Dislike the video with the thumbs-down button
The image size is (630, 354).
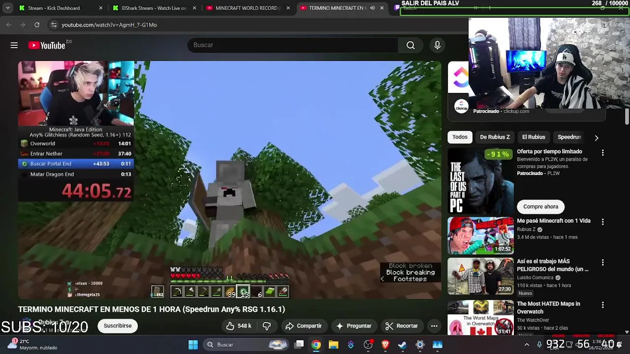267,326
